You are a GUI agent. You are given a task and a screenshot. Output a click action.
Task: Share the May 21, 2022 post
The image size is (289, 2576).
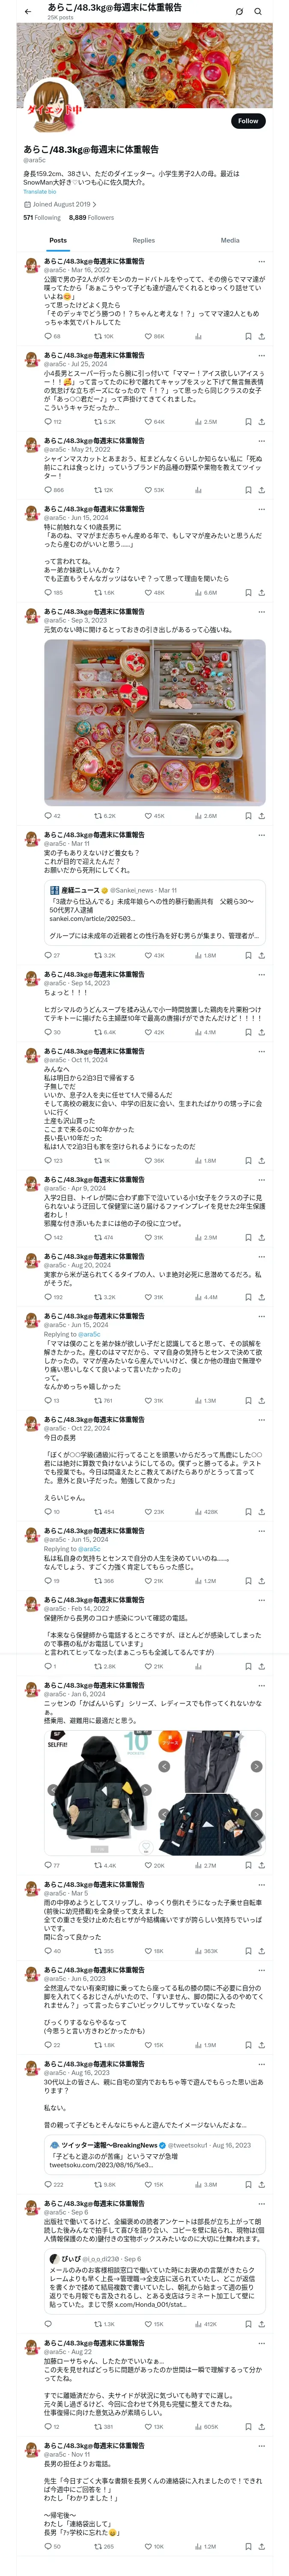[x=261, y=490]
